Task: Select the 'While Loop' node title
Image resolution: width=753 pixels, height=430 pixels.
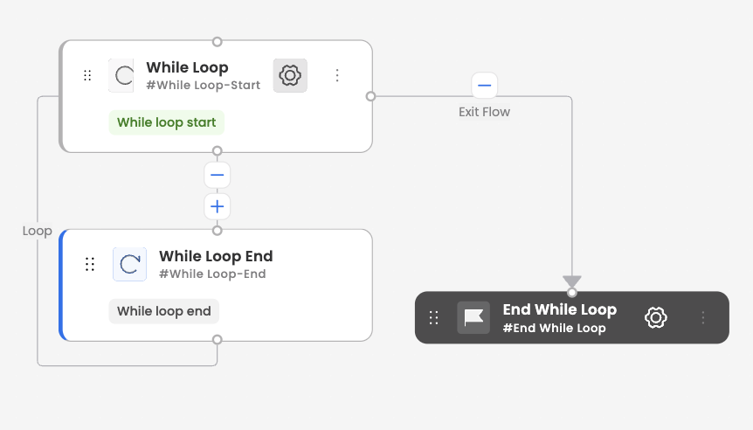Action: pos(187,67)
